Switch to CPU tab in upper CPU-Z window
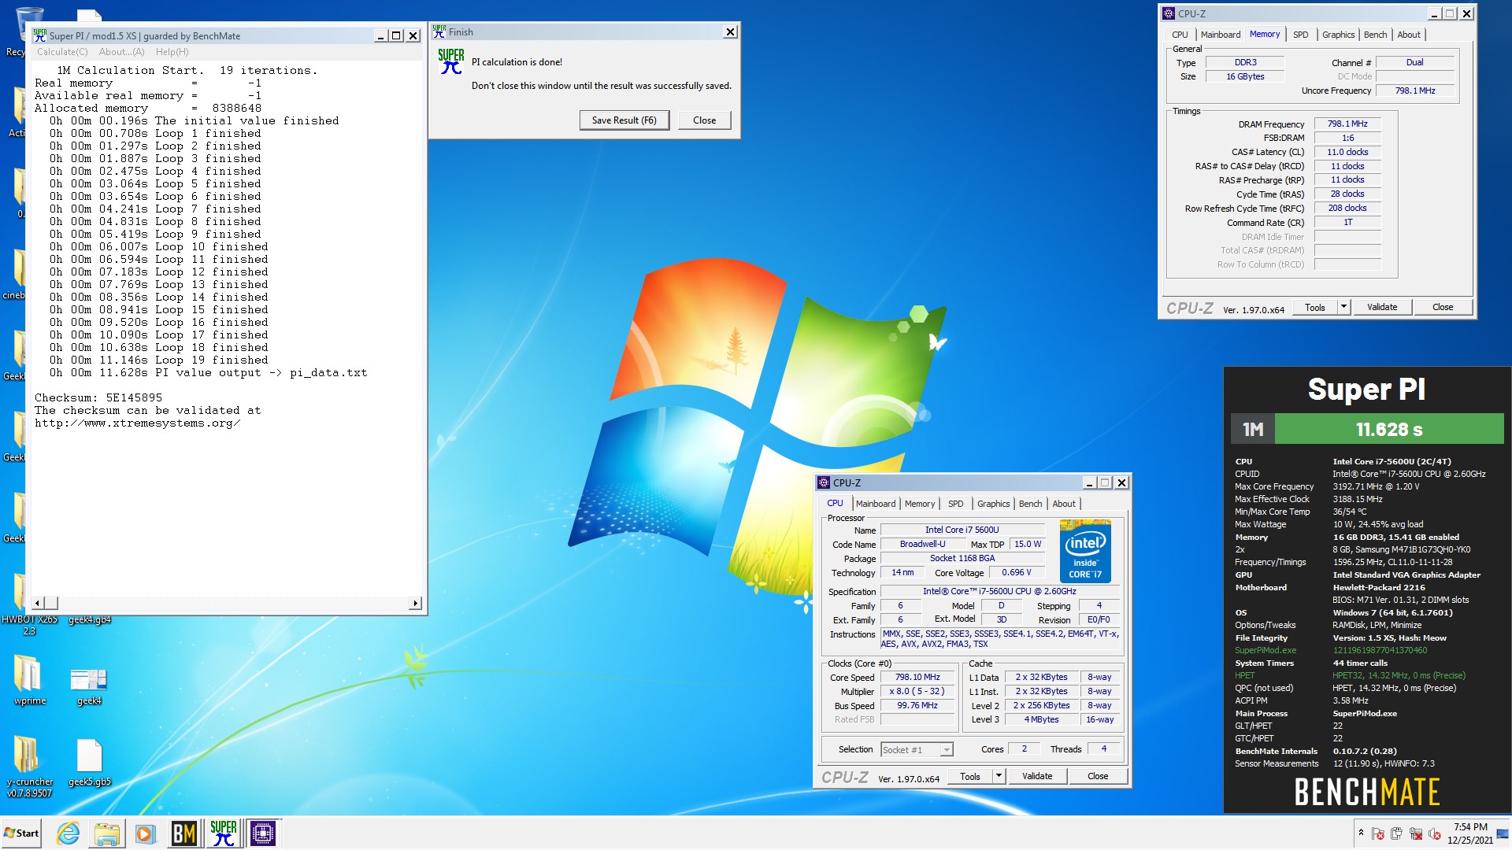 (1180, 35)
